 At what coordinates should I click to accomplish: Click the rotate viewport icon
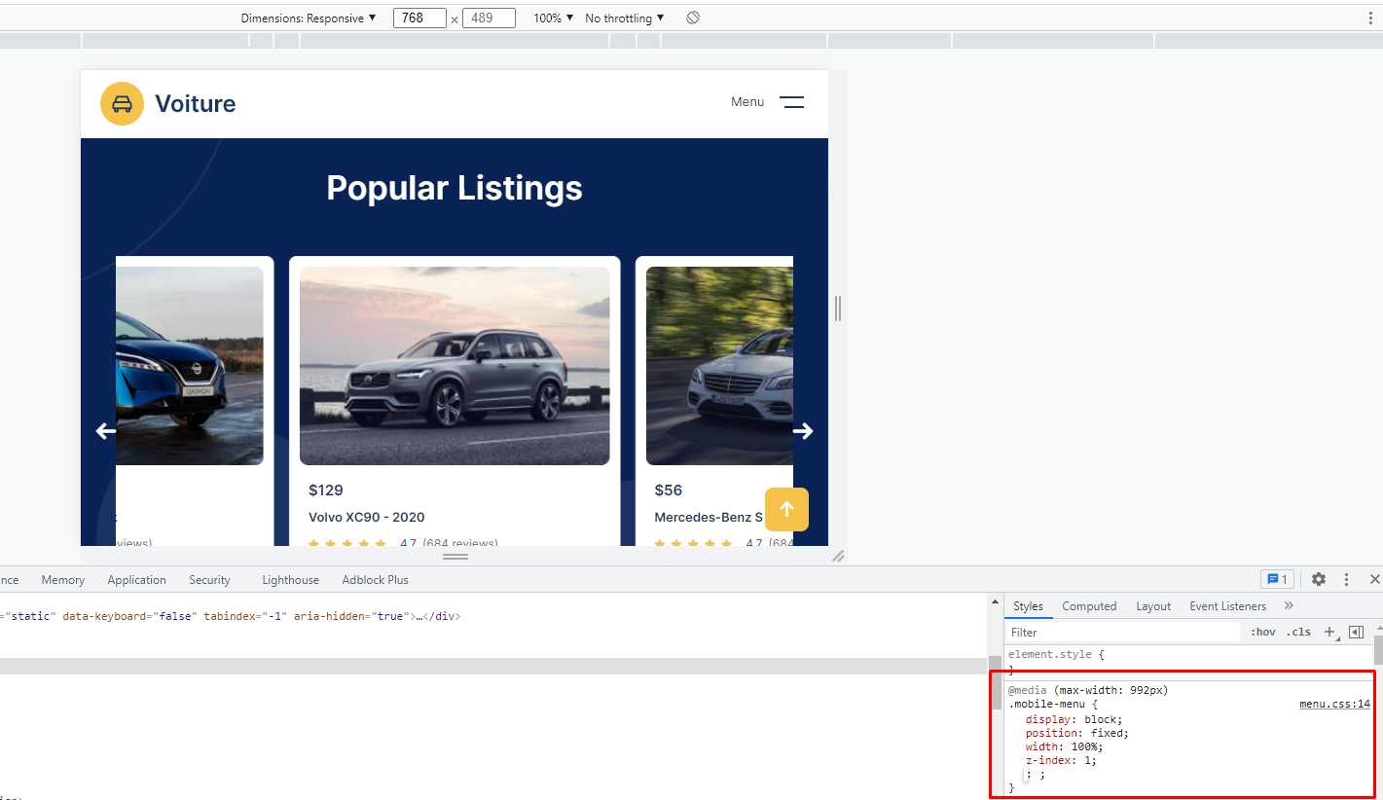click(x=693, y=18)
